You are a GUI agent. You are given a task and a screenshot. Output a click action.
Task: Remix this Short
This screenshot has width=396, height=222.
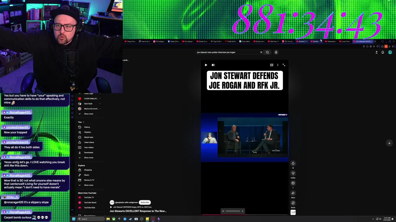coord(293,203)
